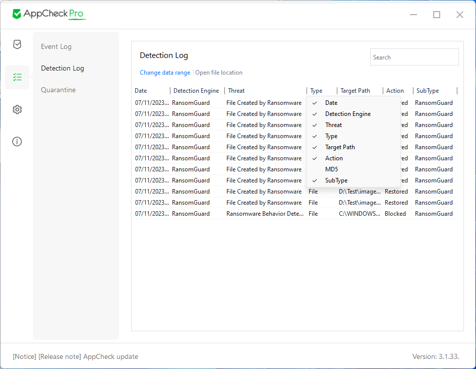Screen dimensions: 476x369
Task: Click the Change data range link
Action: tap(165, 73)
